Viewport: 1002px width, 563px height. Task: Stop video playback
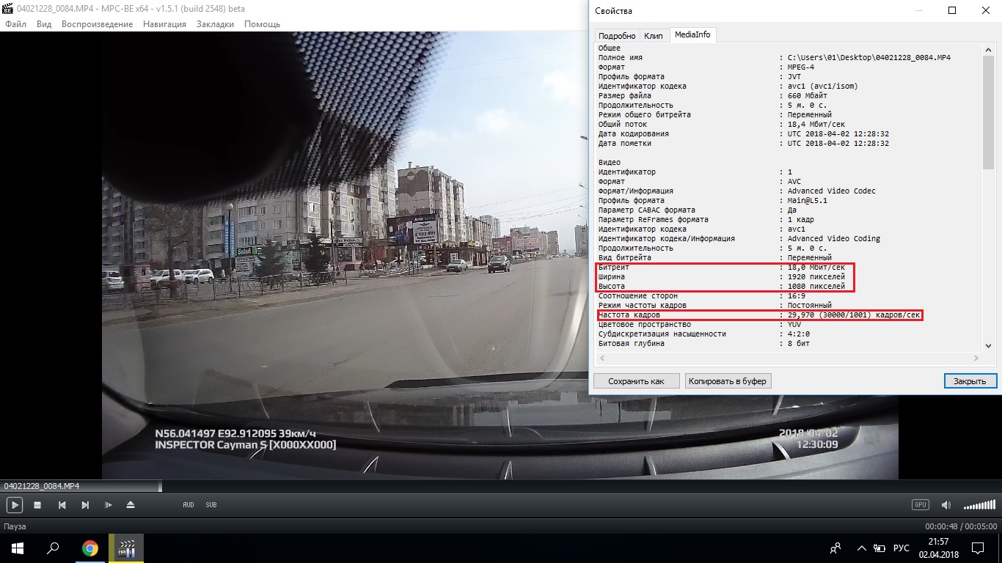pos(37,505)
